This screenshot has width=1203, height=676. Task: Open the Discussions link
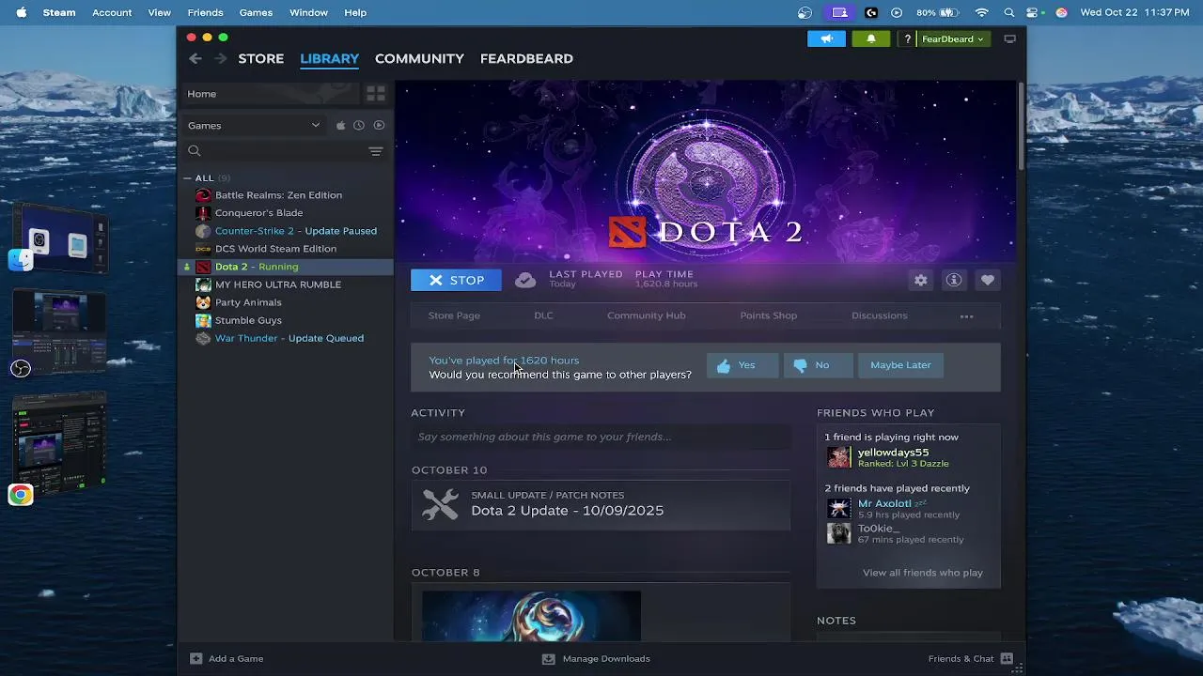pyautogui.click(x=879, y=315)
